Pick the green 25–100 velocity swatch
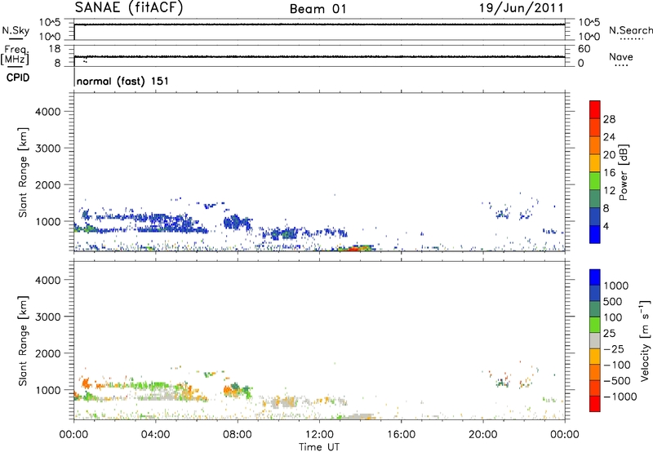This screenshot has width=653, height=452. (x=595, y=325)
